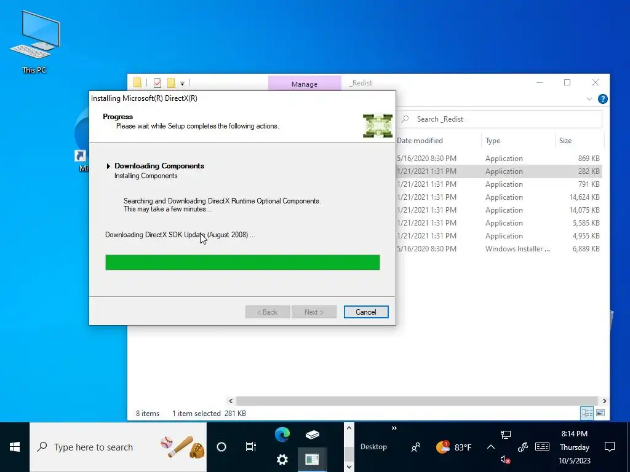
Task: Click the New Folder quick access icon
Action: click(x=171, y=83)
